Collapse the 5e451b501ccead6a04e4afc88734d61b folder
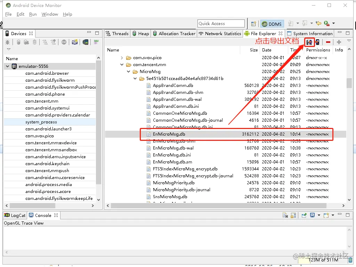Screen dimensions: 356x267 pyautogui.click(x=135, y=79)
